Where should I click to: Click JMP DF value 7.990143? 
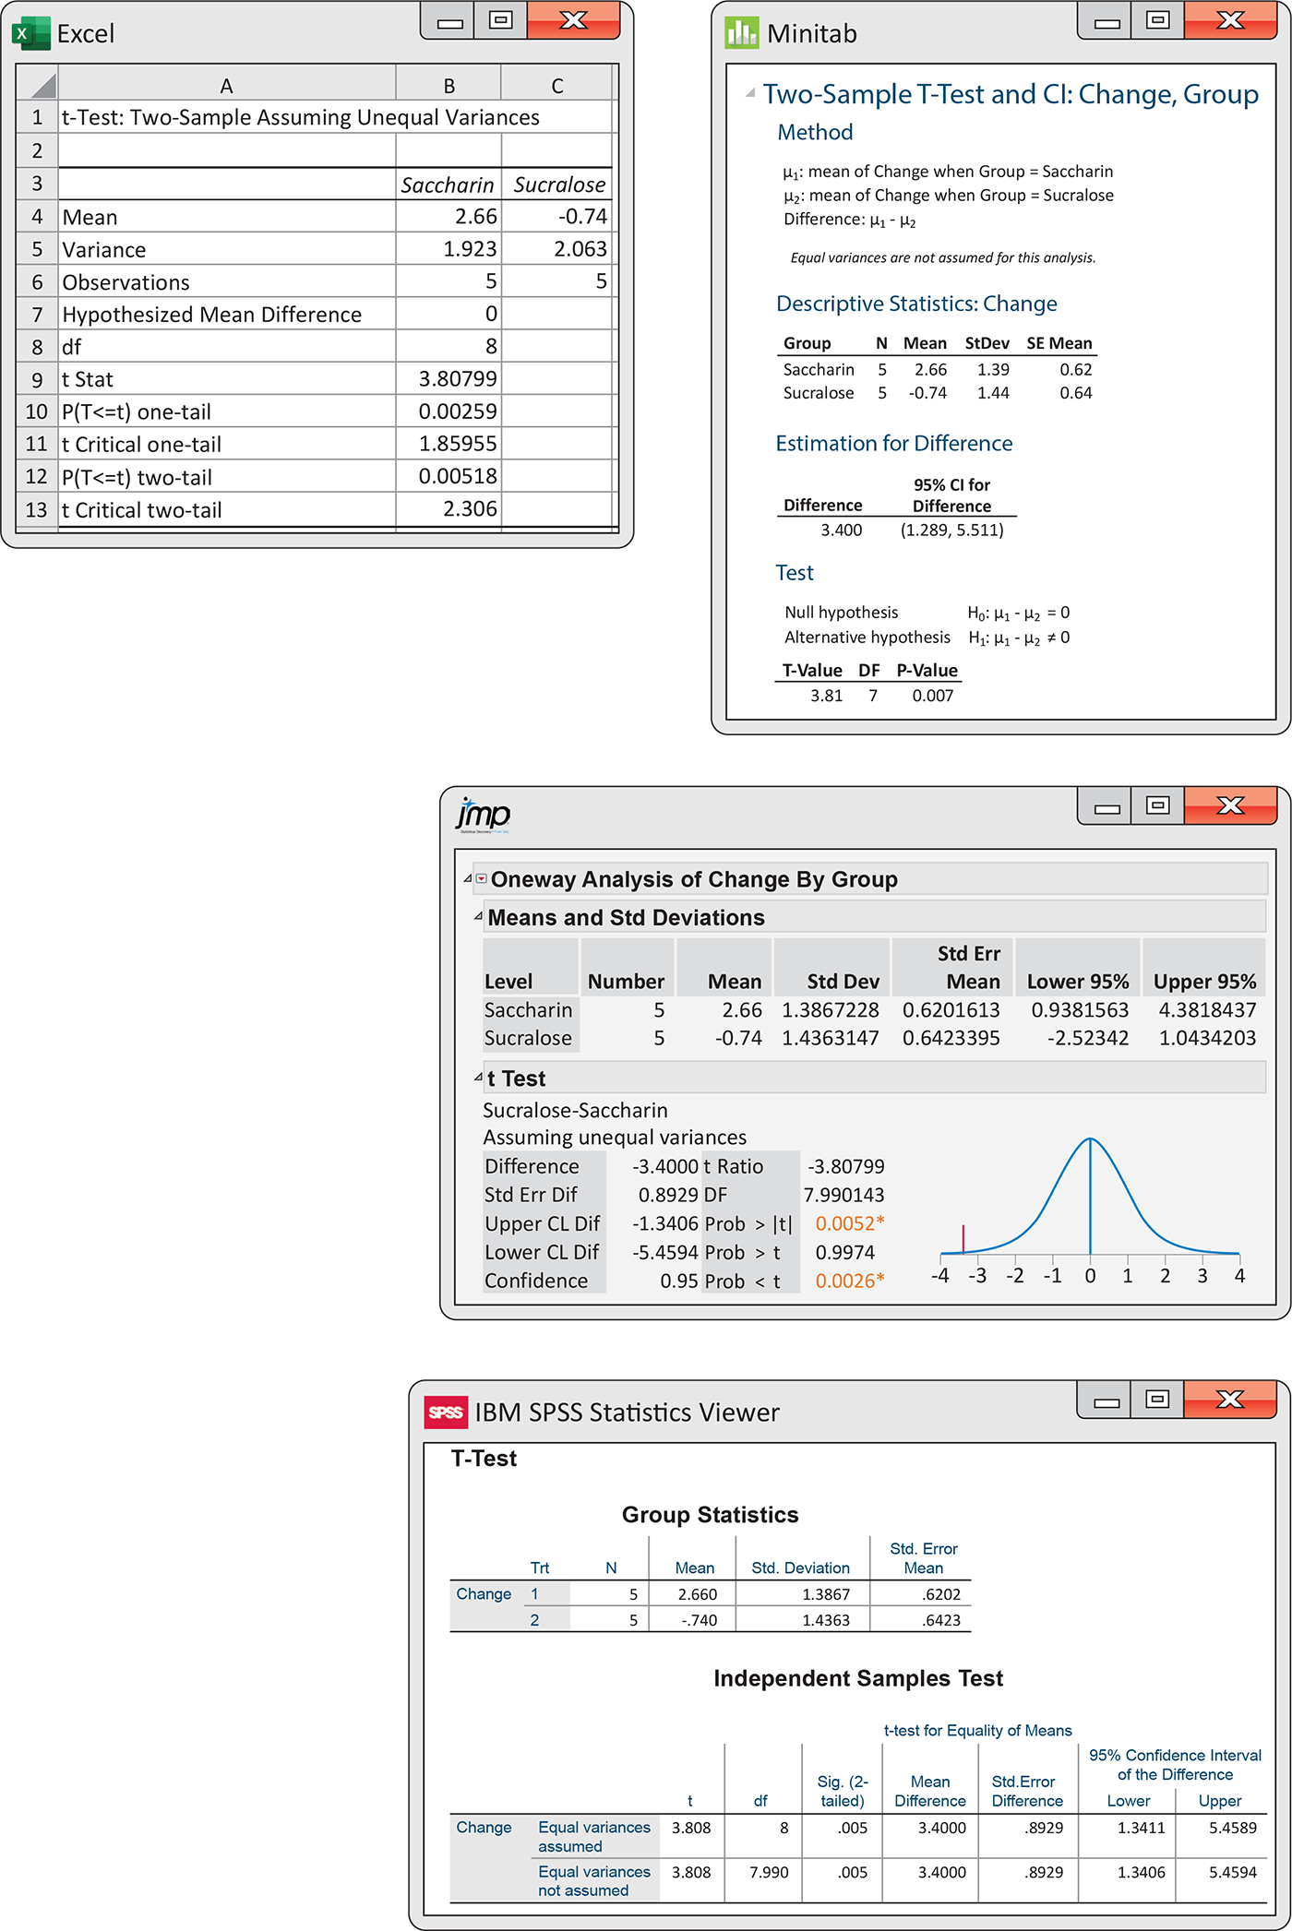pyautogui.click(x=843, y=1195)
